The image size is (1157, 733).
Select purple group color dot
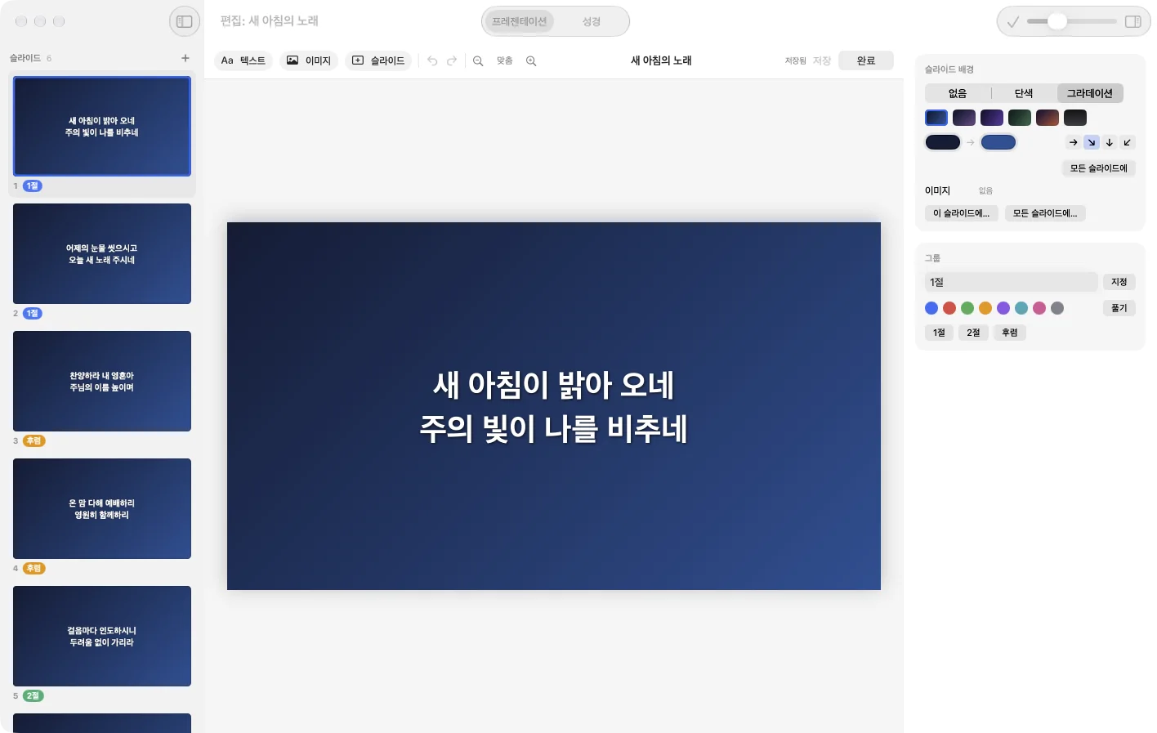(x=1003, y=308)
